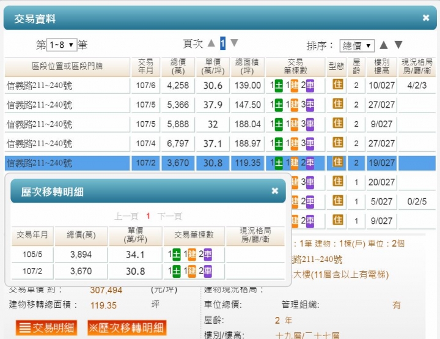Select the row with total price 4,258

click(220, 86)
